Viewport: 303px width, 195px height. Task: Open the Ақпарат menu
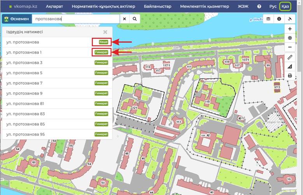point(54,7)
